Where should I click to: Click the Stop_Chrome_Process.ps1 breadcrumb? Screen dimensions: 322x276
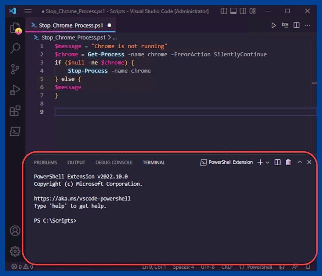[73, 38]
